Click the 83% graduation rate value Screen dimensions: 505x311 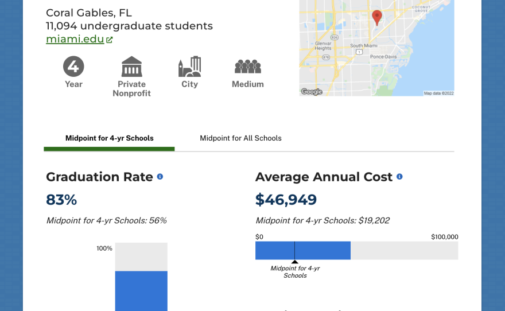coord(61,200)
